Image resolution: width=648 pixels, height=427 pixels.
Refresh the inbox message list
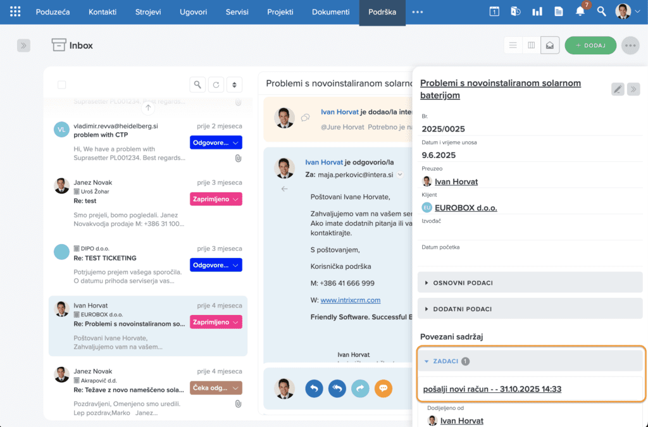(x=216, y=85)
